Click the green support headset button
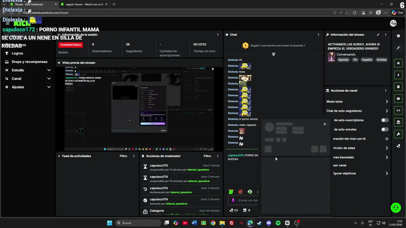This screenshot has height=228, width=406. pos(396,208)
